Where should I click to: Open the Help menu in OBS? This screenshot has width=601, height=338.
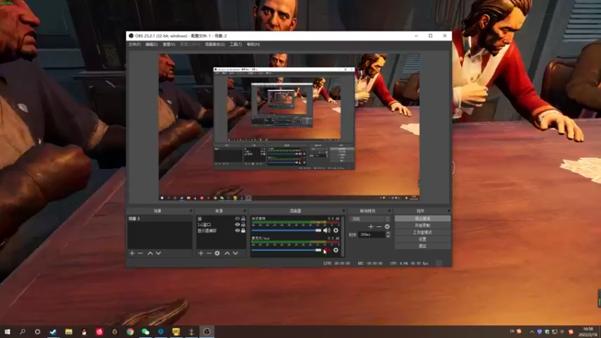[253, 44]
